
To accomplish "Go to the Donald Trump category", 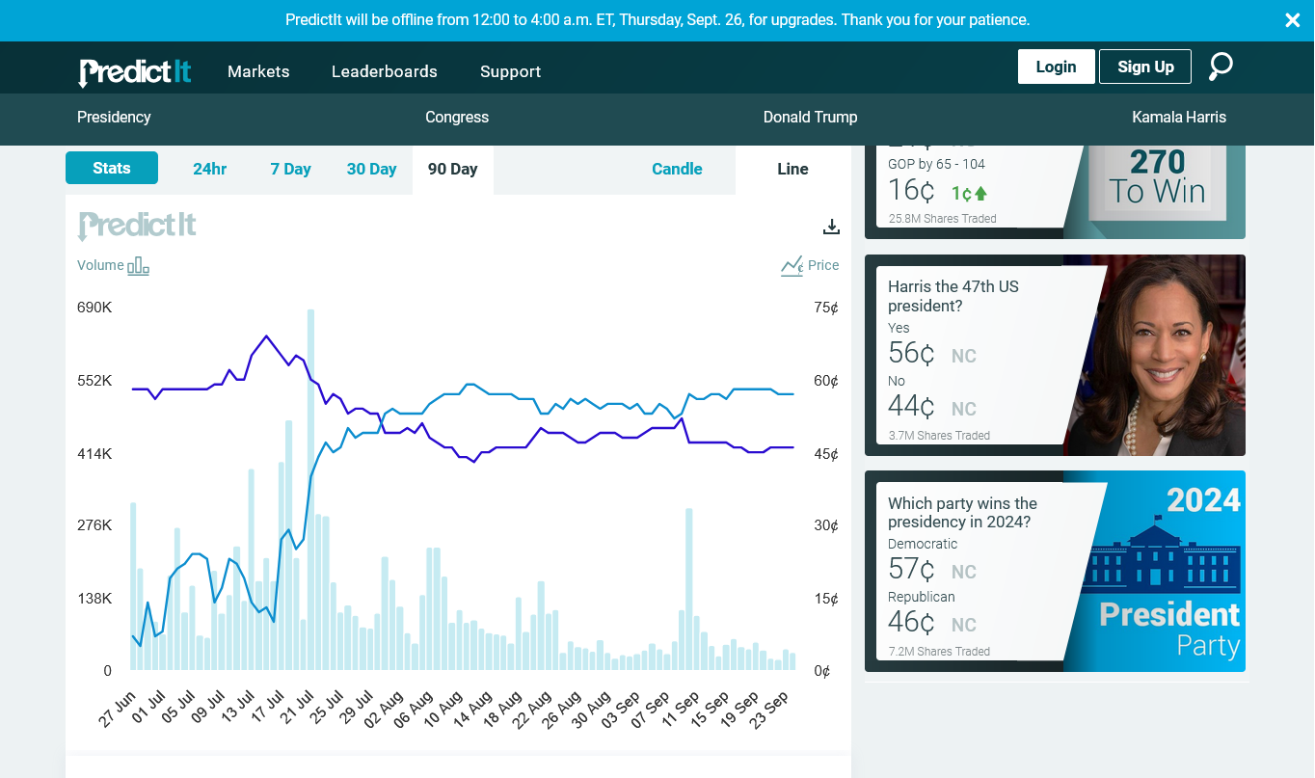I will click(811, 117).
